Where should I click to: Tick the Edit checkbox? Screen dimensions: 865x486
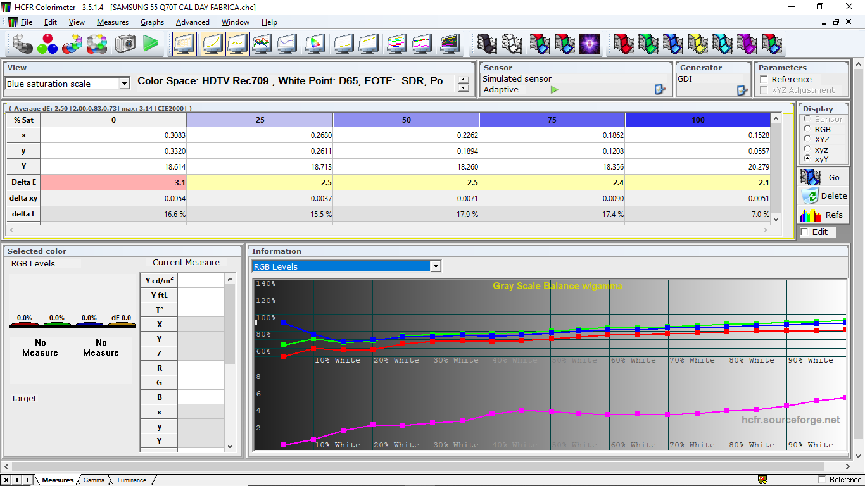[x=805, y=232]
